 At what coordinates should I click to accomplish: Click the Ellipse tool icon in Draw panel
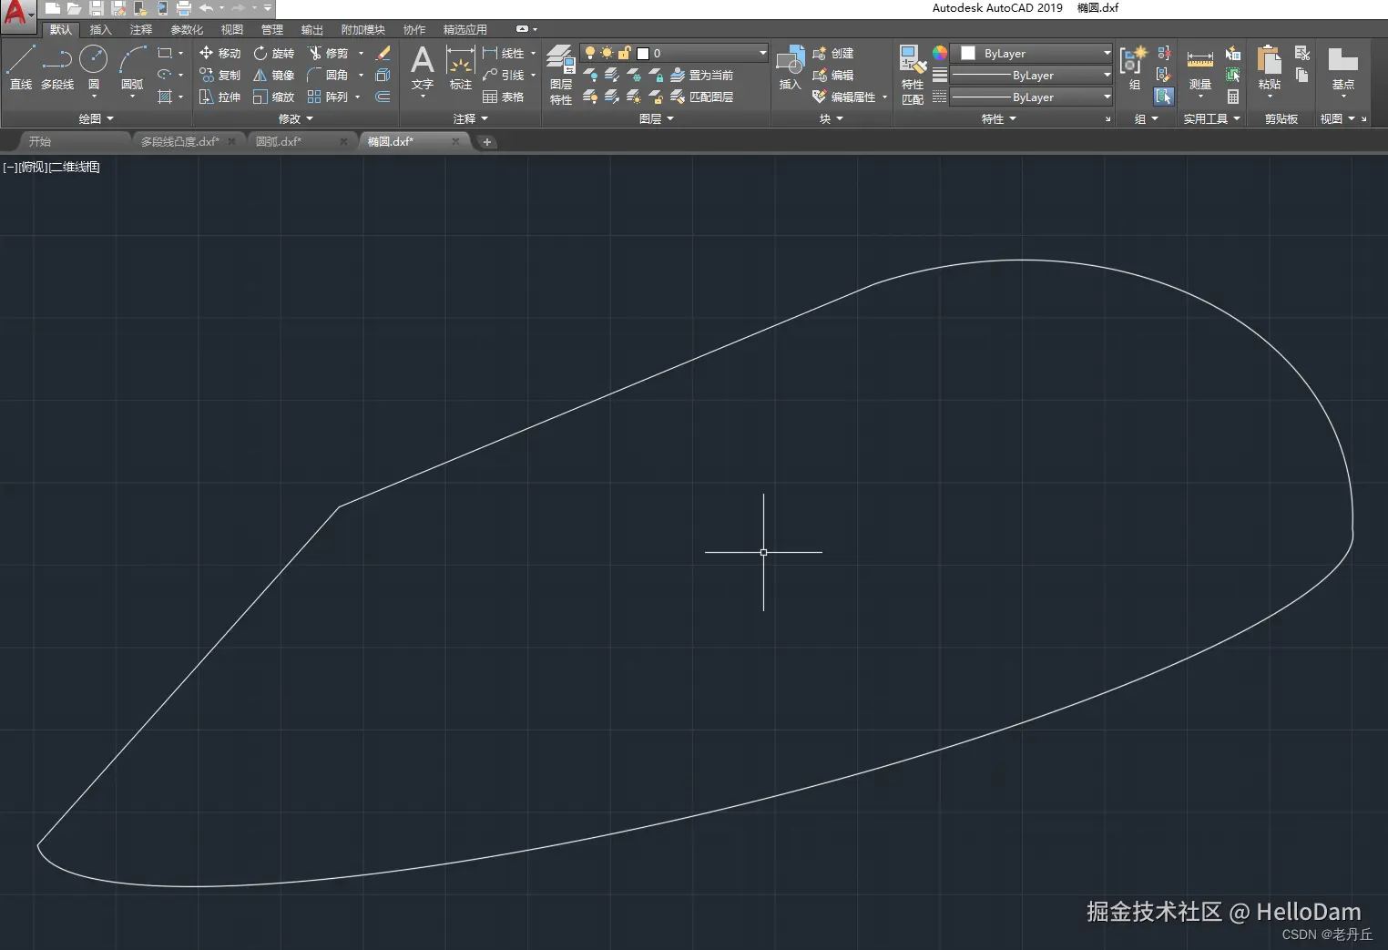click(165, 75)
